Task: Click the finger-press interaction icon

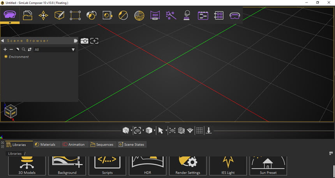Action: pyautogui.click(x=187, y=16)
